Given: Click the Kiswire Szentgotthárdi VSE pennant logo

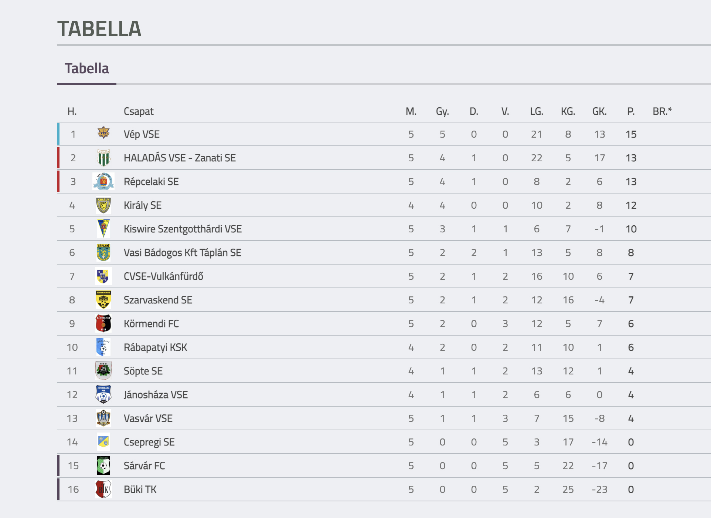Looking at the screenshot, I should [103, 229].
